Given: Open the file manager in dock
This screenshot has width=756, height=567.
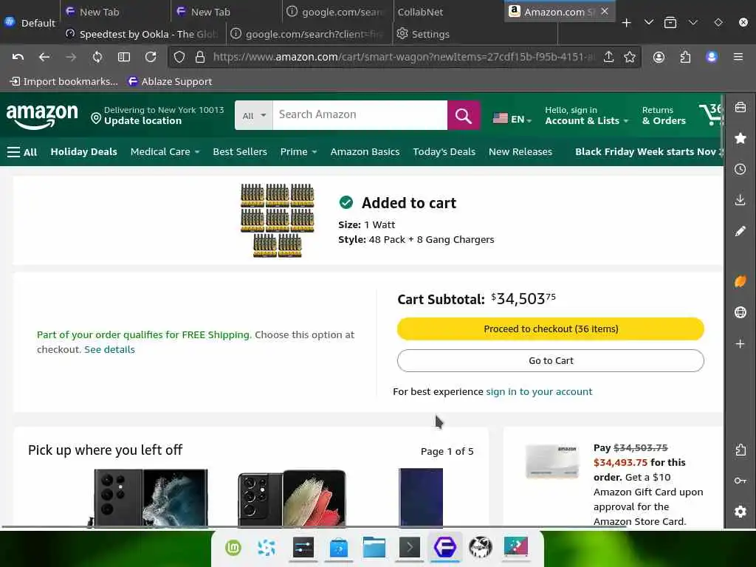Looking at the screenshot, I should (374, 548).
